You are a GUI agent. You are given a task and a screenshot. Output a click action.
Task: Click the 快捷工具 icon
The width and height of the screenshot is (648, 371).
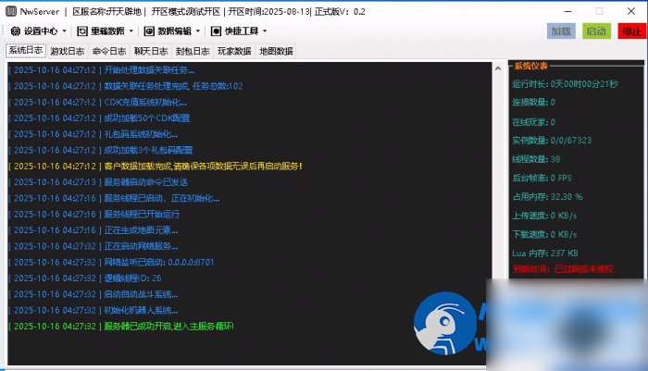click(216, 31)
